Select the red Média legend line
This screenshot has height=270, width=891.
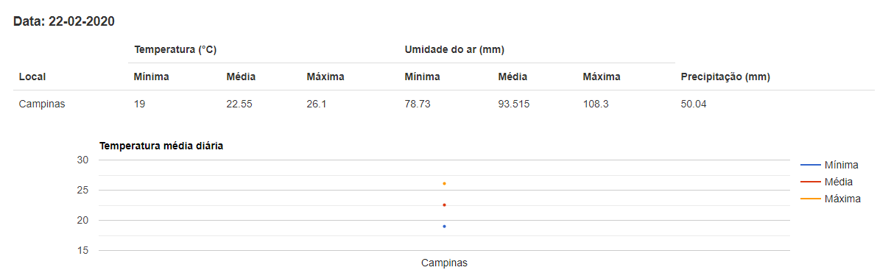coord(810,182)
